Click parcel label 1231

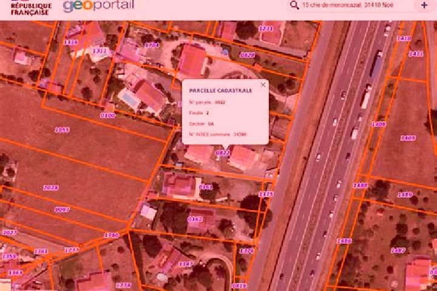[x=266, y=28]
